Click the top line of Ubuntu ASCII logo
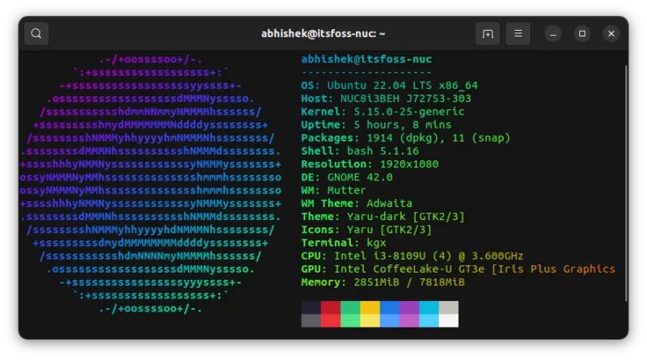 point(150,59)
